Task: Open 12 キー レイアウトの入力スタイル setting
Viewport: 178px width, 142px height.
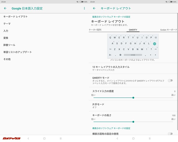Action: tap(133, 68)
